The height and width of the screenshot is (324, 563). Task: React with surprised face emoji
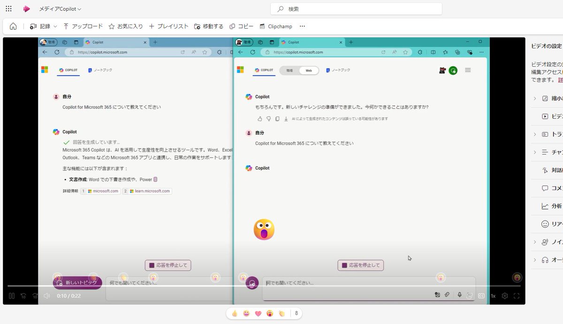270,313
